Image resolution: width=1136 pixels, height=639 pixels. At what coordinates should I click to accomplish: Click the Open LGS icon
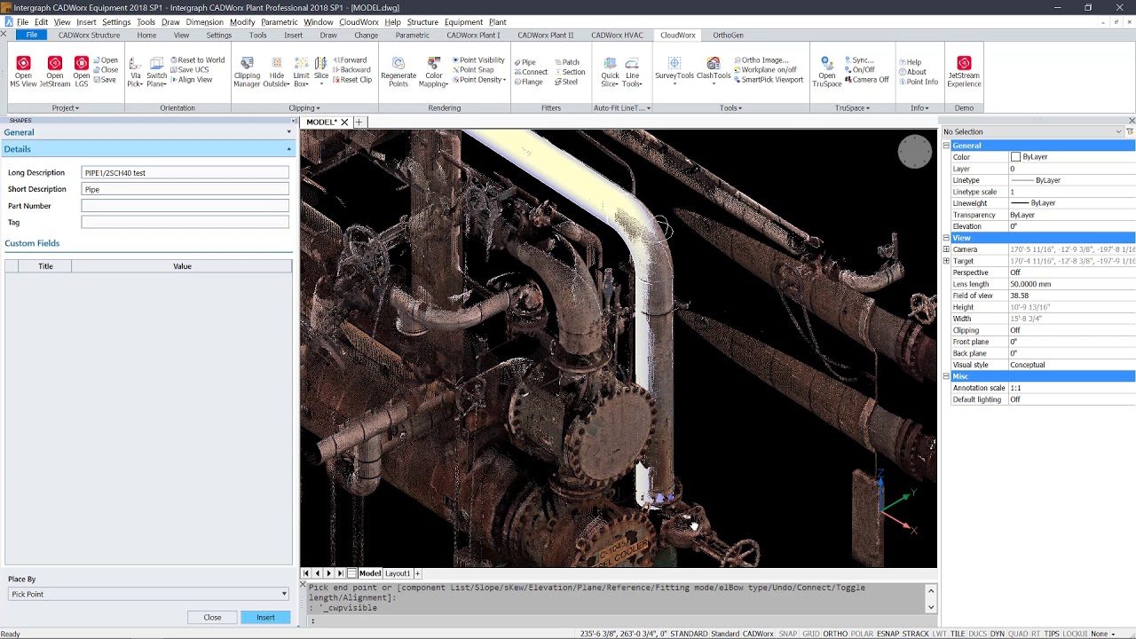(82, 71)
